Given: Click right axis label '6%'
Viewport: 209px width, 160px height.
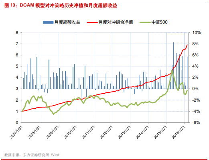Looking at the screenshot, I should 195,55.
